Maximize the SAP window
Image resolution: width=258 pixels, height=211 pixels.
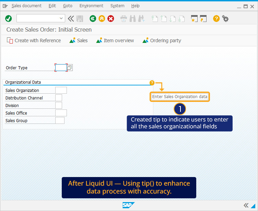[x=246, y=7]
